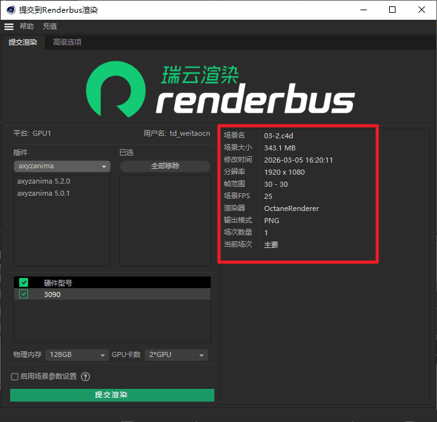Click the Cinema 4D app icon in title bar
Viewport: 437px width, 422px height.
pyautogui.click(x=11, y=10)
